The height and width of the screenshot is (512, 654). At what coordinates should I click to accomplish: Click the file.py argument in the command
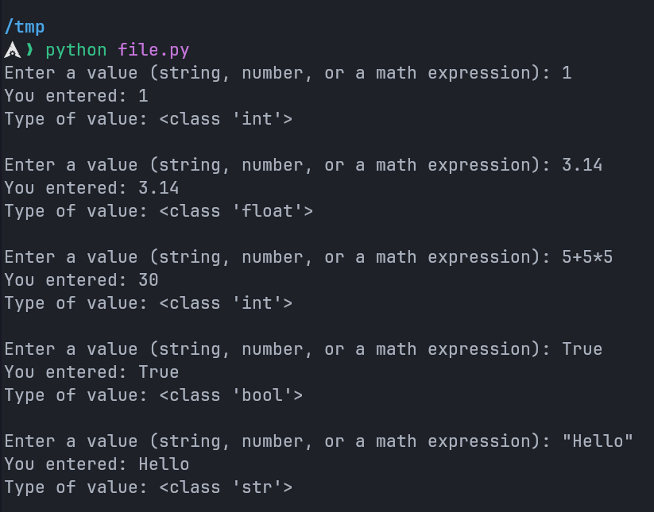click(153, 50)
